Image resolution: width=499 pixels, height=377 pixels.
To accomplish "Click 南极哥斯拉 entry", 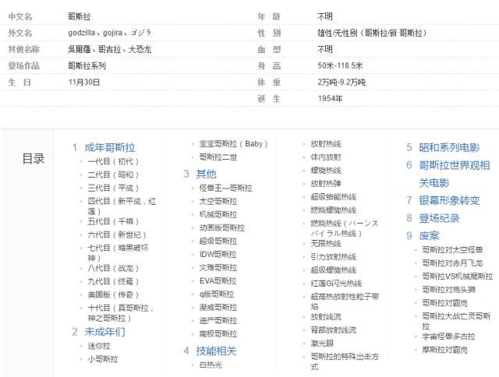I will 218,334.
